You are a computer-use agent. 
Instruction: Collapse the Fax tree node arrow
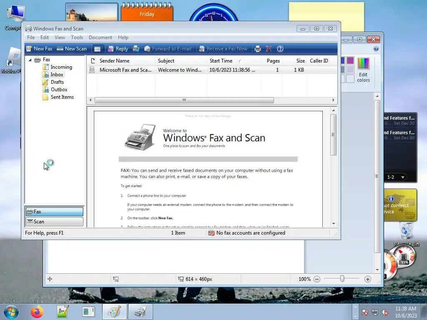[30, 60]
